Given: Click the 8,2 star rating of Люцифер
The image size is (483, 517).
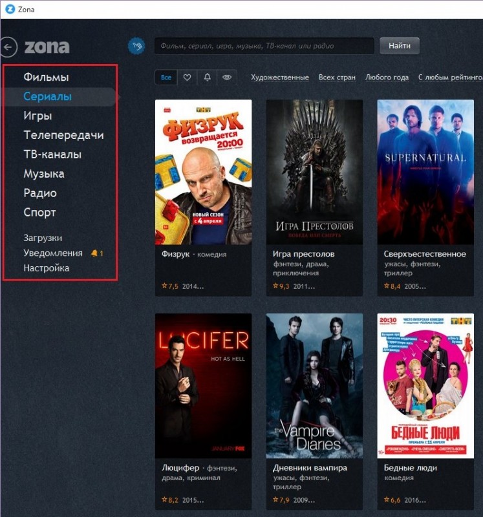Looking at the screenshot, I should [x=170, y=500].
